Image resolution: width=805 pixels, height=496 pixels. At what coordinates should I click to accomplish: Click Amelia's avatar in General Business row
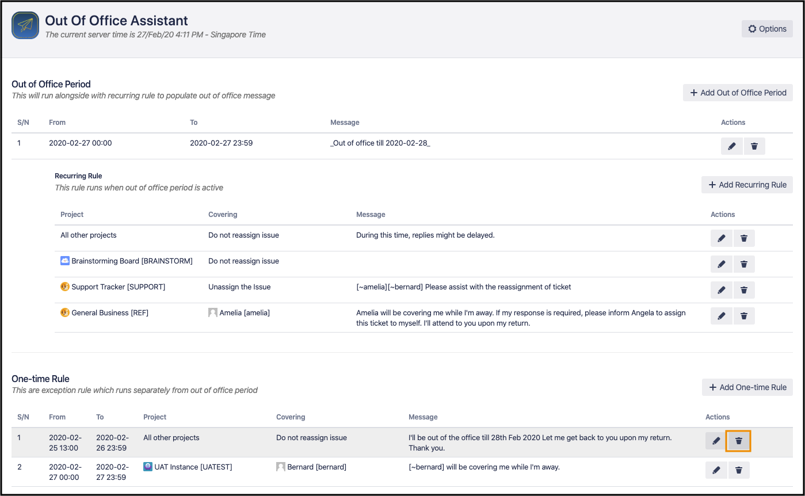pyautogui.click(x=213, y=313)
